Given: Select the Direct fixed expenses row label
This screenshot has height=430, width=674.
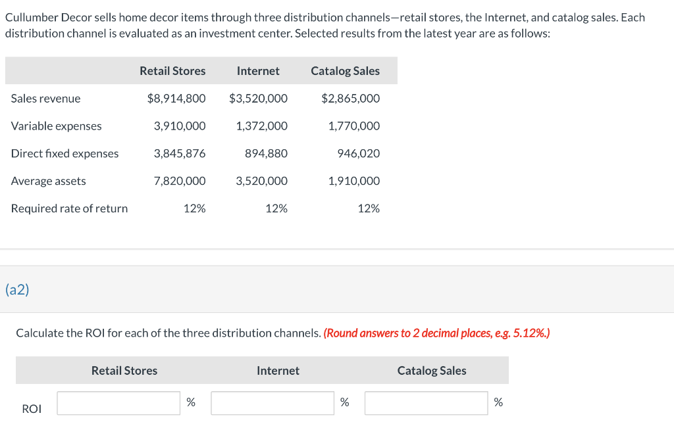Looking at the screenshot, I should pyautogui.click(x=65, y=153).
